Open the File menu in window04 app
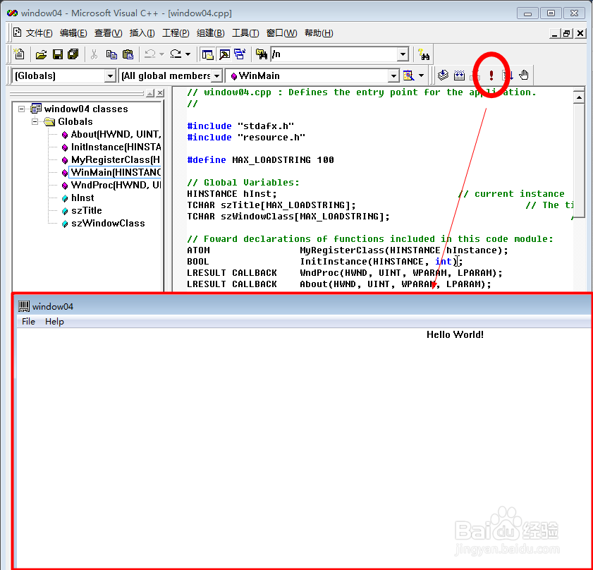This screenshot has height=570, width=593. [27, 321]
